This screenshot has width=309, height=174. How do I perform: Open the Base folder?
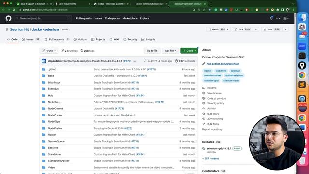point(51,76)
